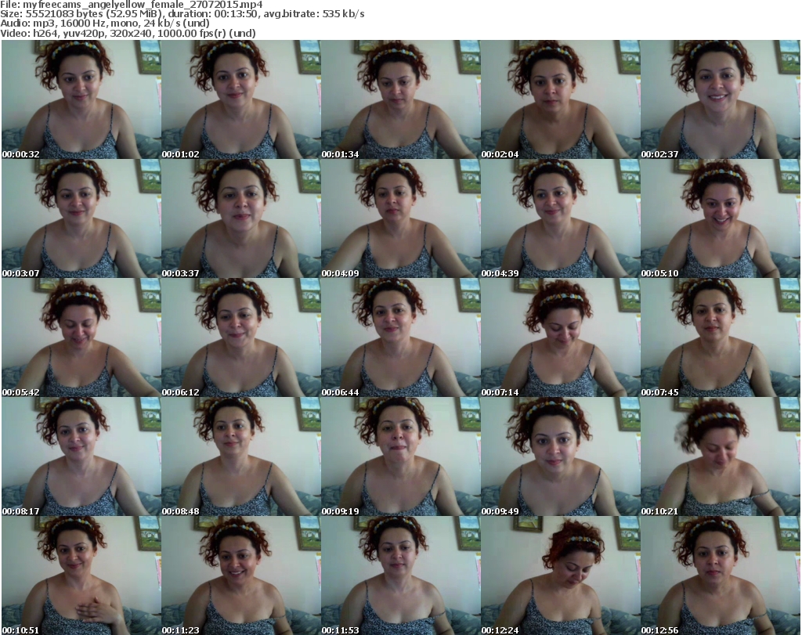802x635 pixels.
Task: Select the thumbnail stamped 00:03:37
Action: click(241, 218)
